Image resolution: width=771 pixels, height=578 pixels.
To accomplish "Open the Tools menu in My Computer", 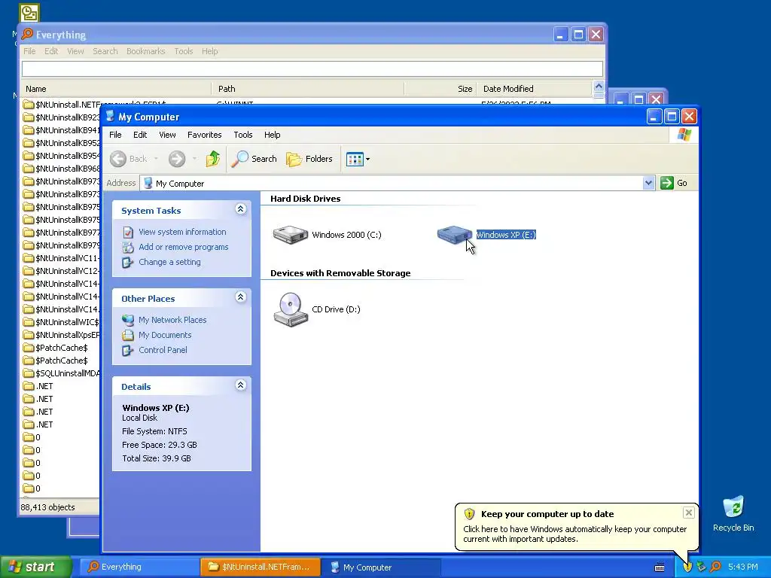I will 243,135.
